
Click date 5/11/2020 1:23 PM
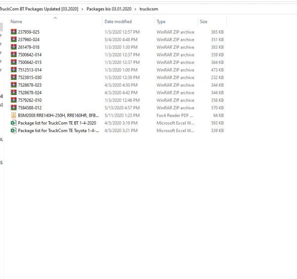[x=122, y=115]
